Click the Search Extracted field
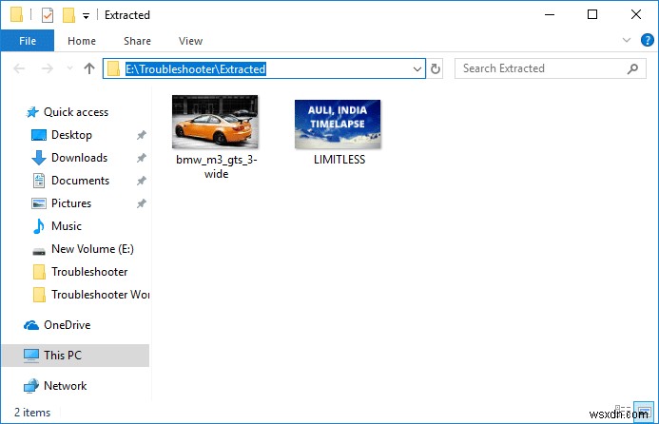This screenshot has height=424, width=659. [x=551, y=68]
